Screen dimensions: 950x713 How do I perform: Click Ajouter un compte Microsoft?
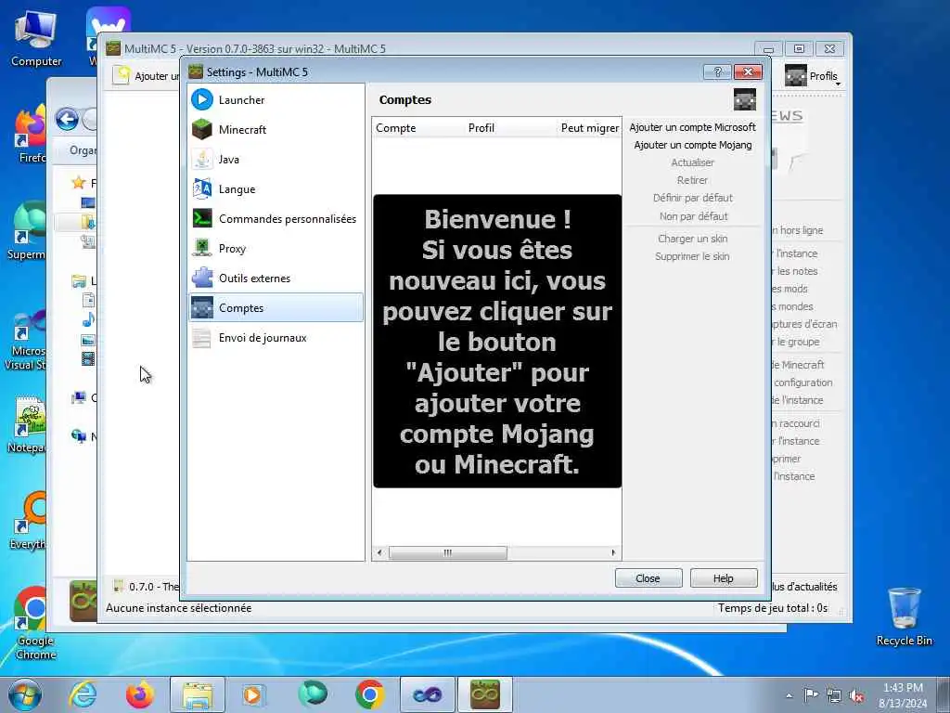692,127
